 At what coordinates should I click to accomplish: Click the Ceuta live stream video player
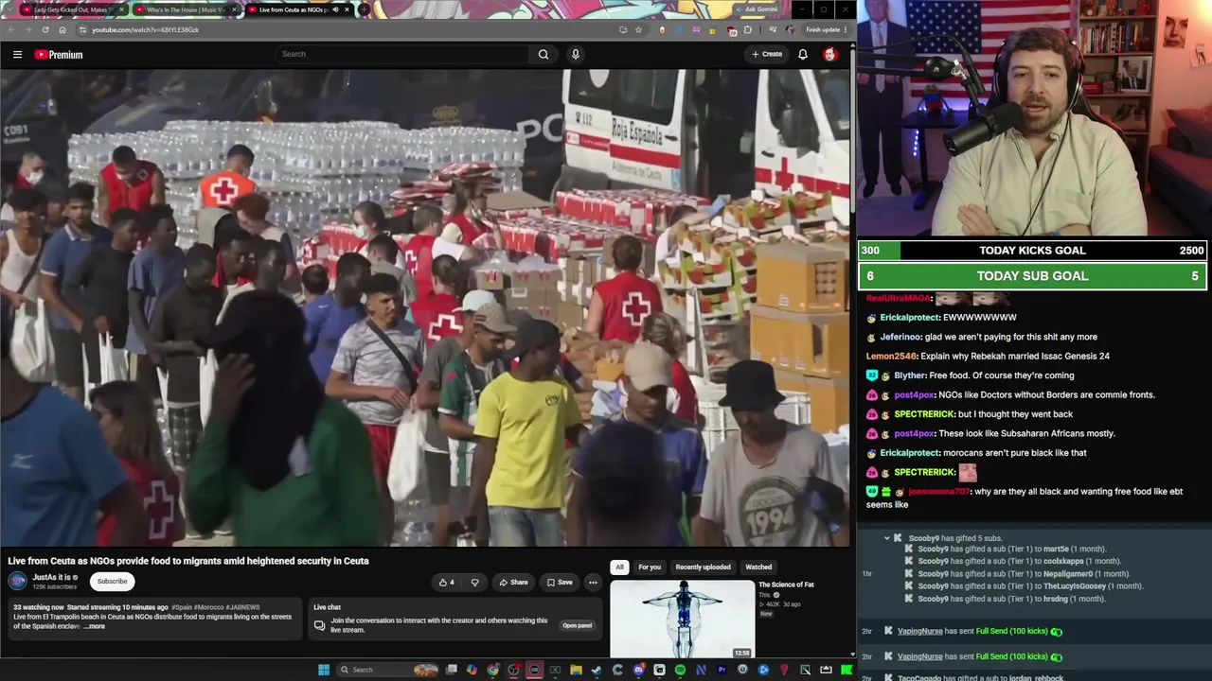click(425, 307)
